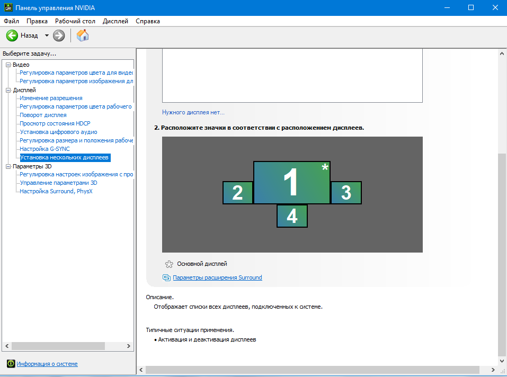Open the Рабочий стол menu
This screenshot has height=377, width=507.
75,21
